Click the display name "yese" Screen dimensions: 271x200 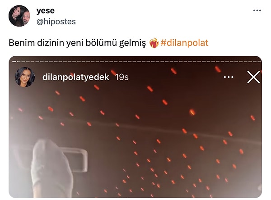[46, 11]
